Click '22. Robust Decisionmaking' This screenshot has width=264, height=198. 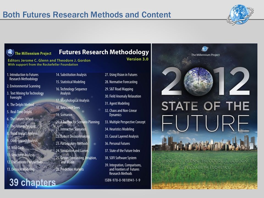tap(73, 136)
